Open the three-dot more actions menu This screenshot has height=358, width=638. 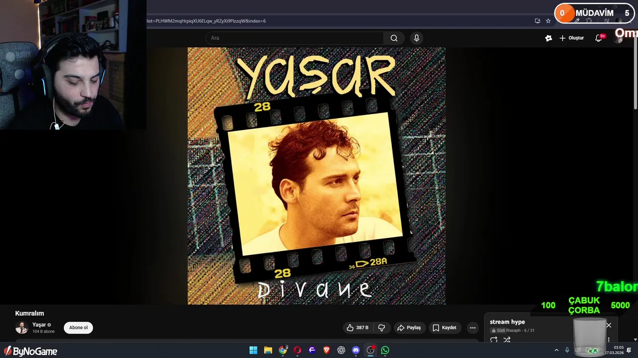click(473, 328)
